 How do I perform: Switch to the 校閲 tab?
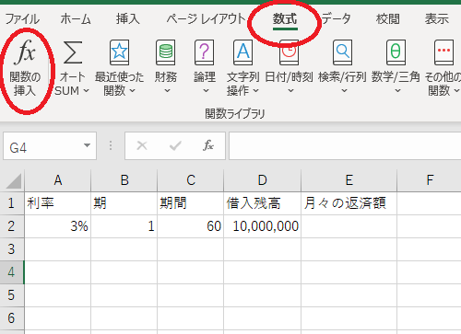click(x=388, y=19)
